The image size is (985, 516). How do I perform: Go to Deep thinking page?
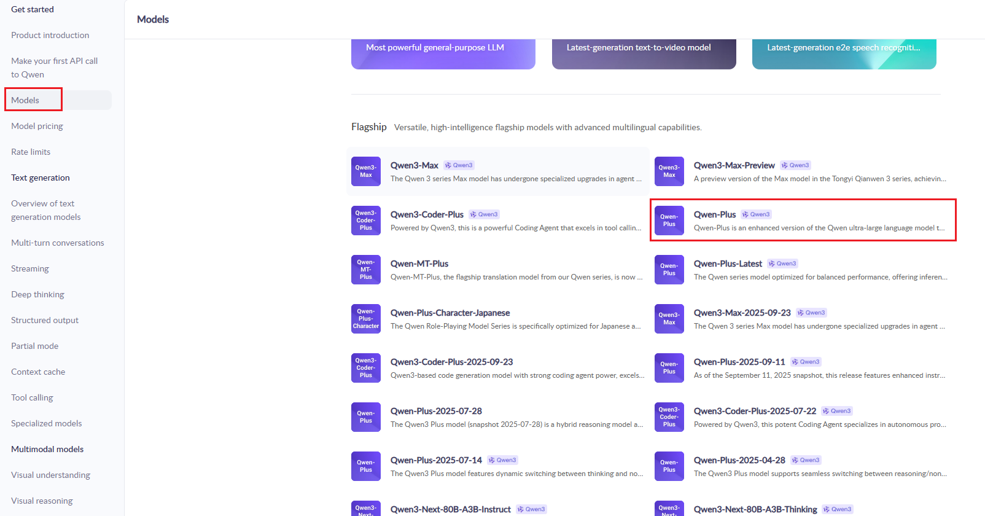click(x=37, y=294)
